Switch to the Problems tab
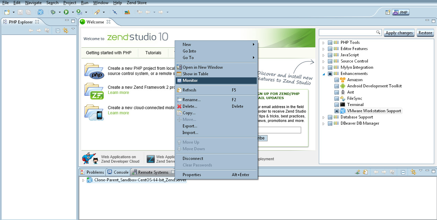The width and height of the screenshot is (437, 220). point(92,172)
